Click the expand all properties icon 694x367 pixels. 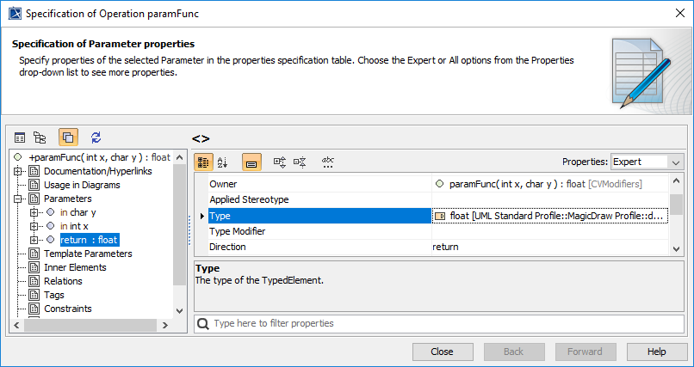point(280,162)
